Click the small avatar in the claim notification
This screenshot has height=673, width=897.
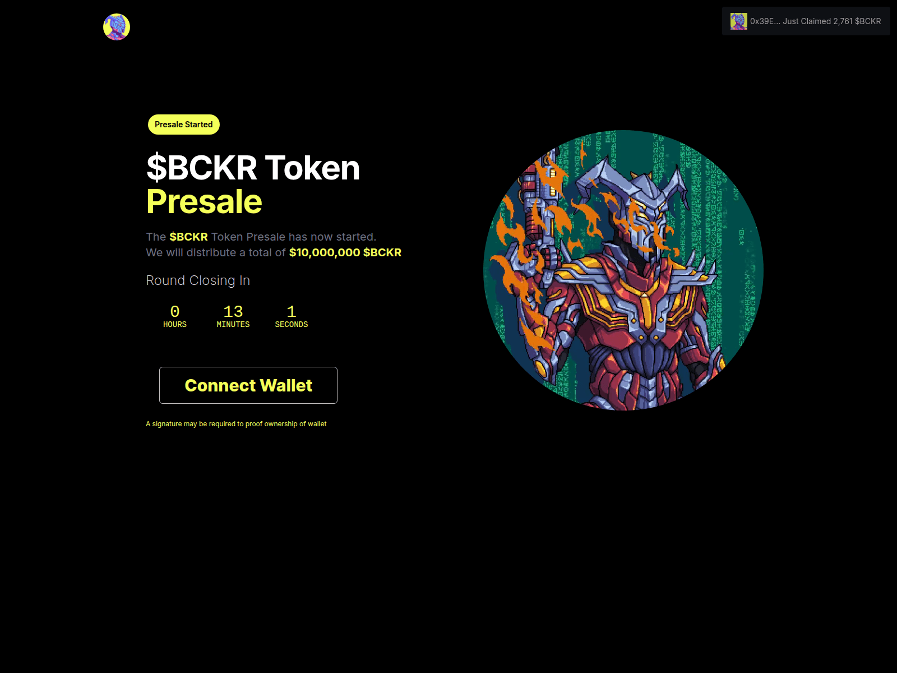[x=739, y=21]
